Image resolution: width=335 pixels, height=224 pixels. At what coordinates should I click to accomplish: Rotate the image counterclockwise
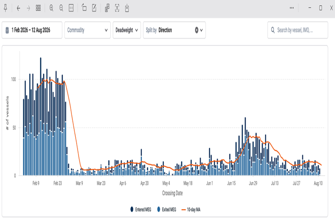pyautogui.click(x=84, y=8)
